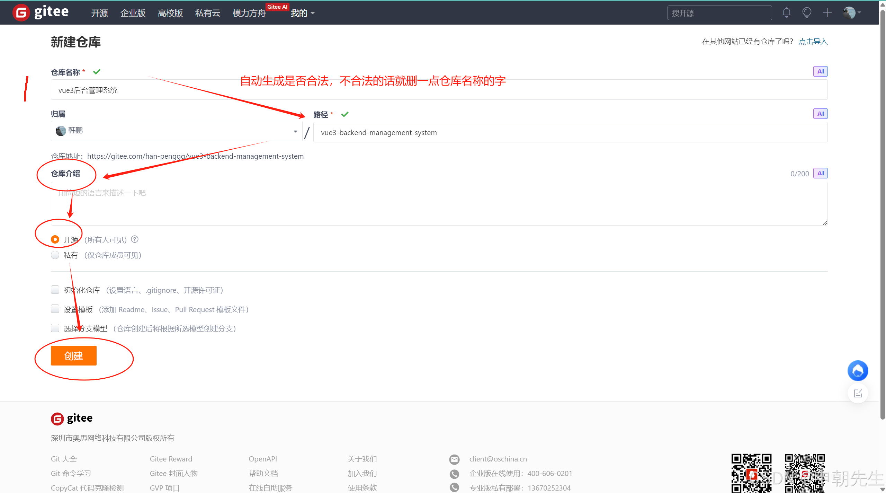Viewport: 886px width, 493px height.
Task: Check the 设置模板 option
Action: [x=55, y=309]
